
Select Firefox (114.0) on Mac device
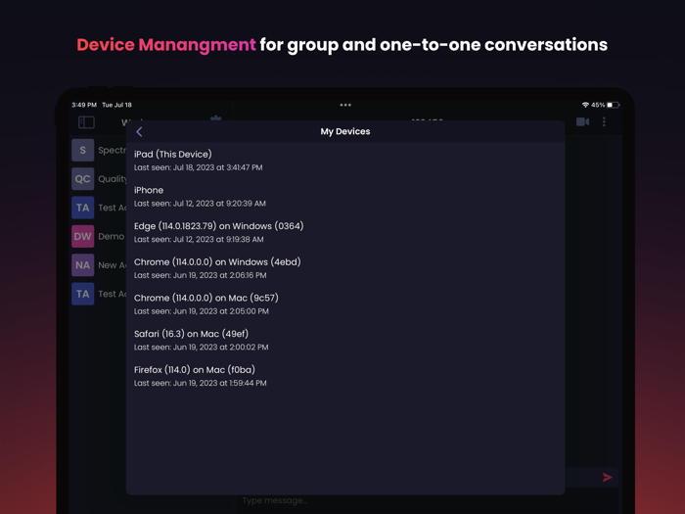coord(345,375)
